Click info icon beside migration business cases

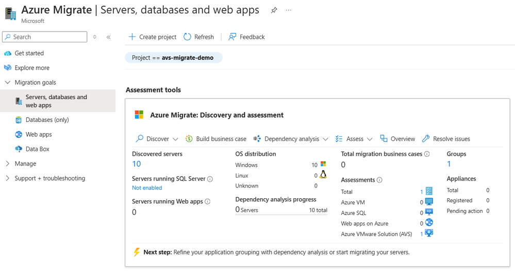(x=427, y=154)
